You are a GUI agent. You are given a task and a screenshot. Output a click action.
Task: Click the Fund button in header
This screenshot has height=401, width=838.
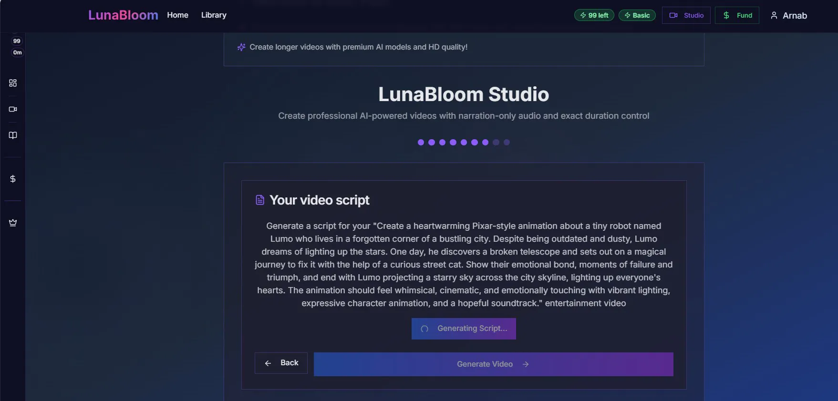(x=737, y=15)
